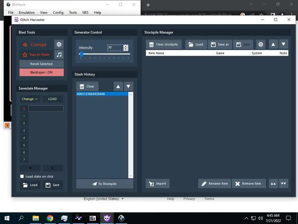
Task: Click Rename Item button
Action: pyautogui.click(x=214, y=184)
